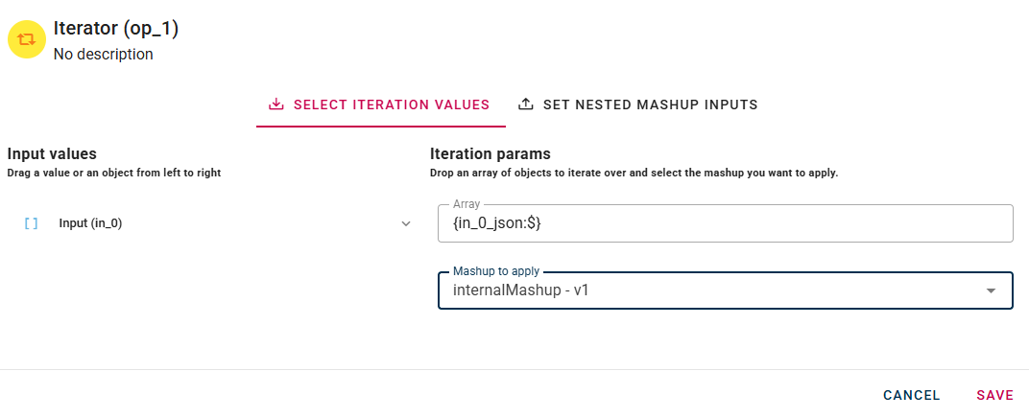Click the download icon on Select Iteration Values
Viewport: 1029px width, 418px height.
coord(275,104)
